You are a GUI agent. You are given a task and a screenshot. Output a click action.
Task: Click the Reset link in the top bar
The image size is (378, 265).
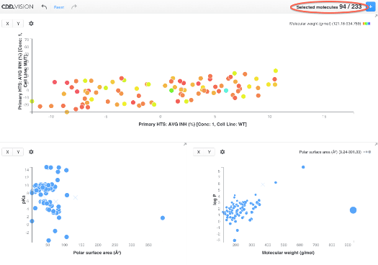click(59, 7)
